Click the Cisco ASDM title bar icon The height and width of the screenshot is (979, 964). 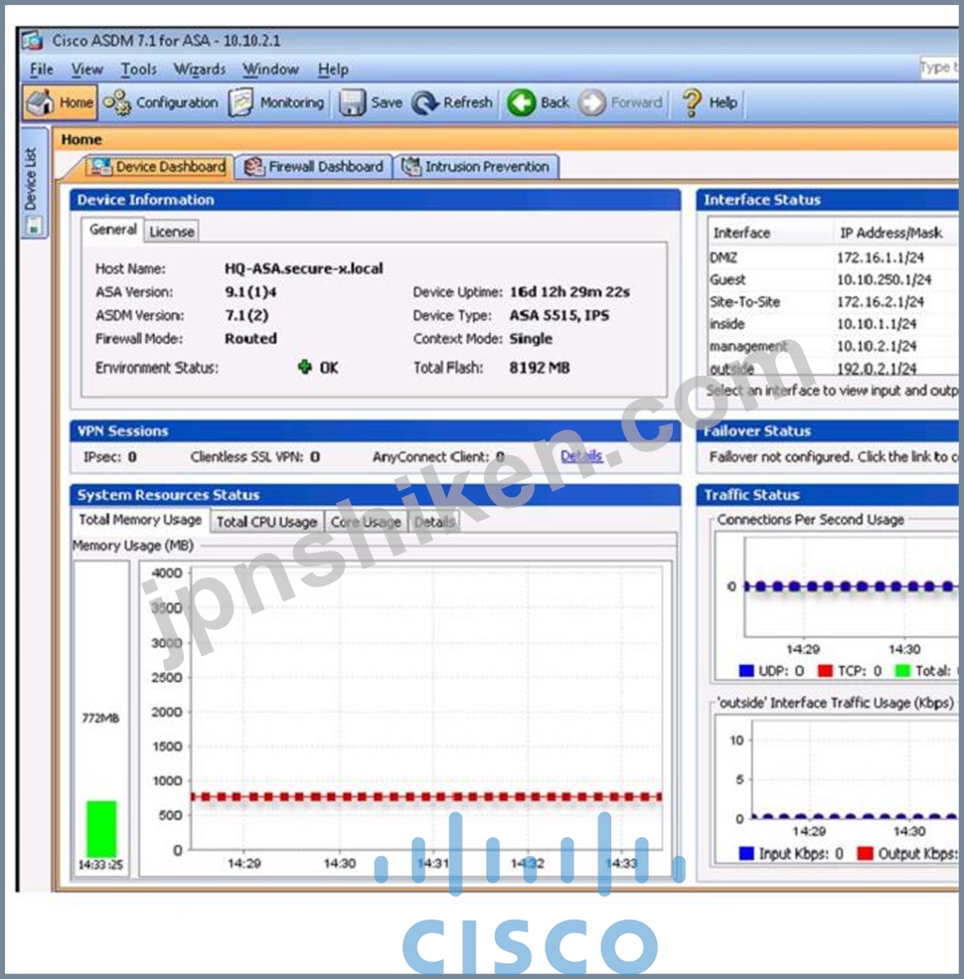coord(33,41)
